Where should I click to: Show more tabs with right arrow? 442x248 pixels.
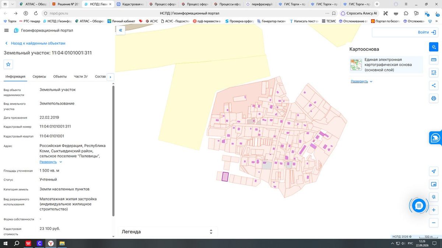(110, 77)
